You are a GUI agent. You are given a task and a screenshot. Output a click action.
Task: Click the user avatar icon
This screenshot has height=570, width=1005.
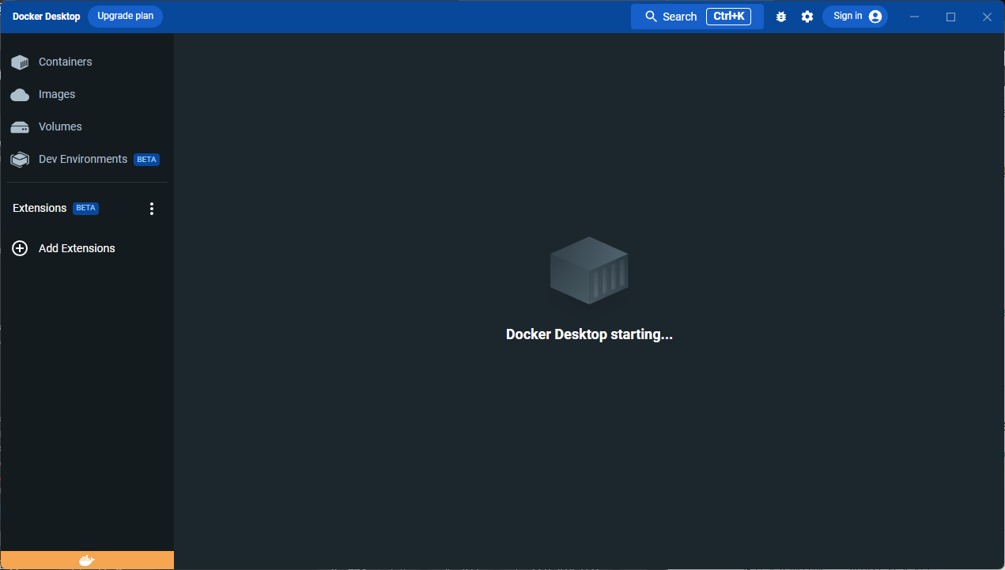click(875, 17)
